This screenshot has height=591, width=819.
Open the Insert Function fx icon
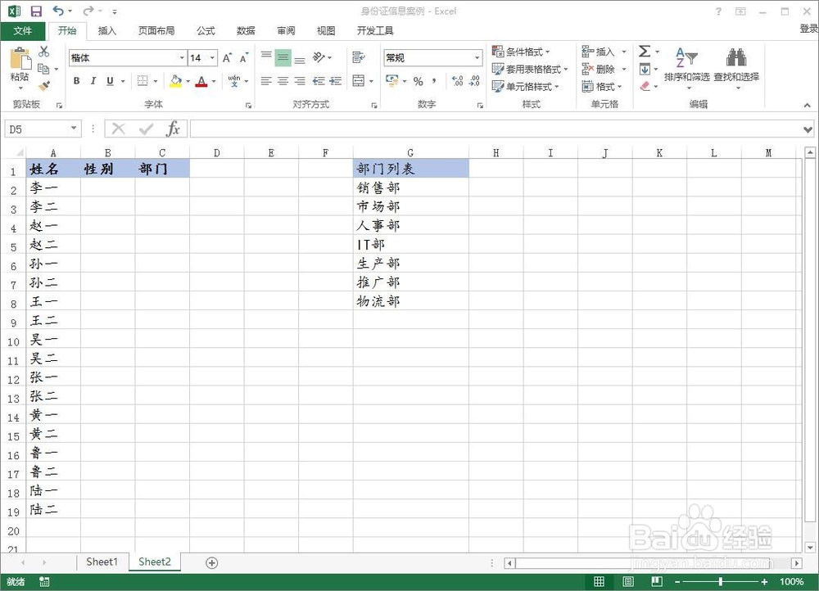[174, 129]
